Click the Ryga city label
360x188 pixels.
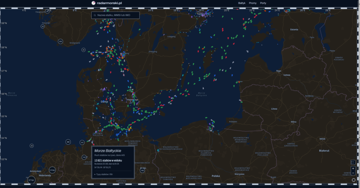(278, 71)
